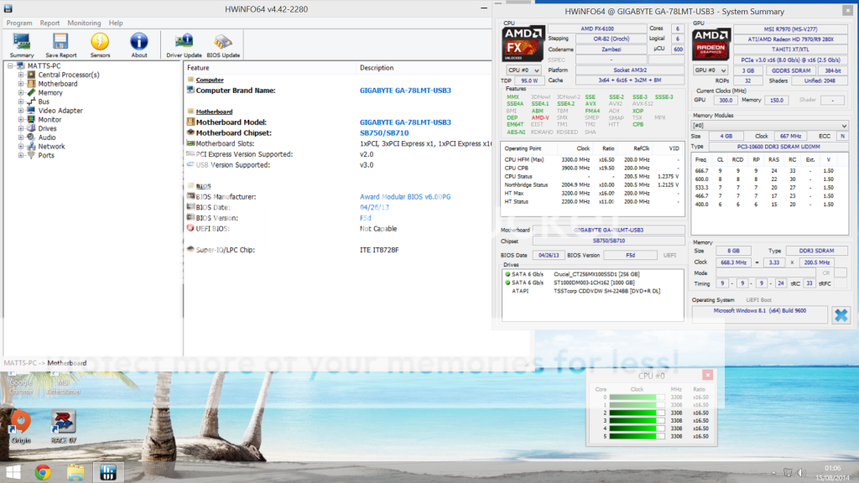Viewport: 859px width, 483px height.
Task: Open the Report menu
Action: pyautogui.click(x=49, y=23)
